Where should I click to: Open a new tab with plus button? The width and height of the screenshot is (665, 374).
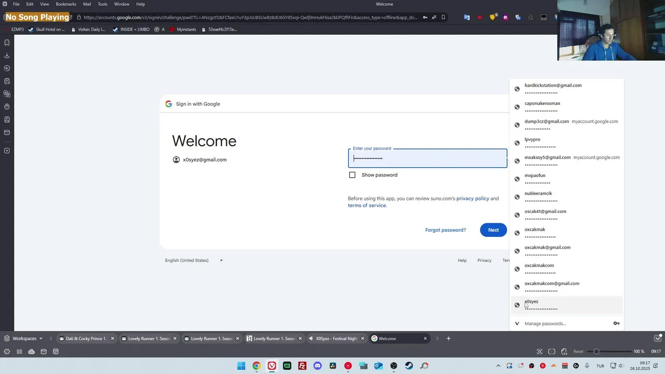pyautogui.click(x=448, y=339)
